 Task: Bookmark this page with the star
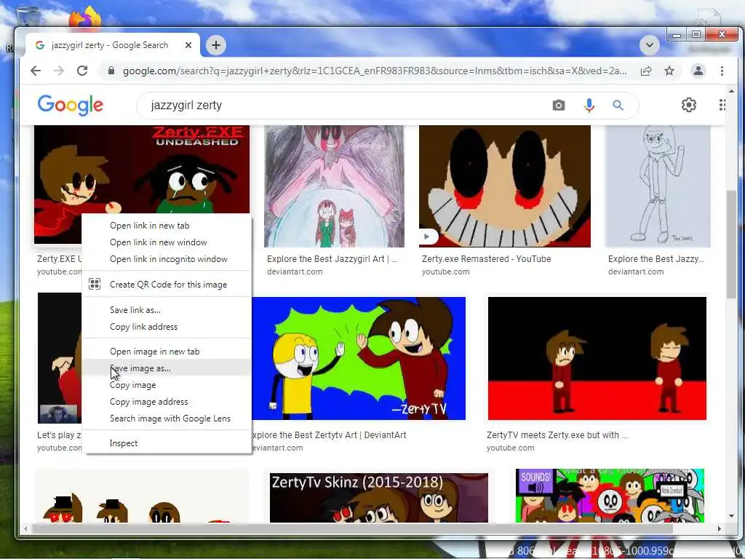point(669,71)
